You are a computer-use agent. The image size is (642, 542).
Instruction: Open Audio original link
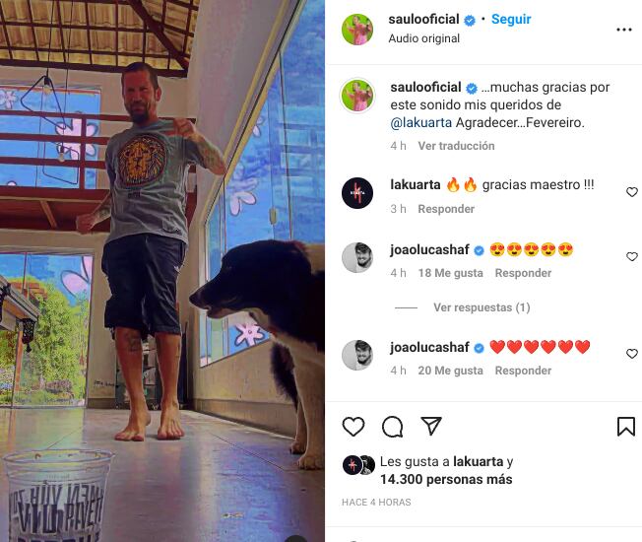click(x=423, y=38)
